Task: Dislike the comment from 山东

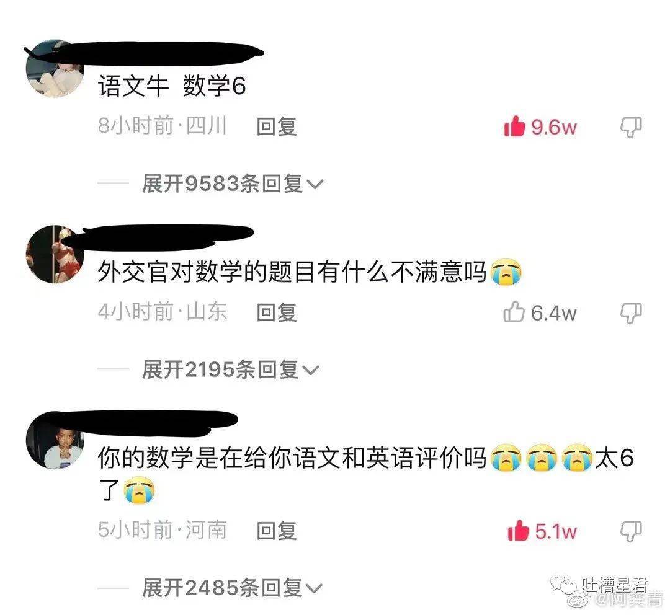Action: click(x=631, y=313)
